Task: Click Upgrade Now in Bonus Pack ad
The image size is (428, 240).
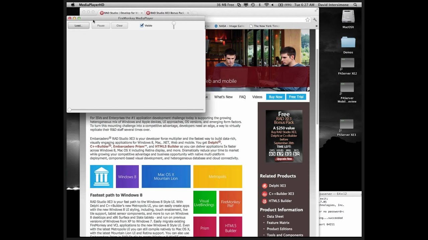Action: 284,159
